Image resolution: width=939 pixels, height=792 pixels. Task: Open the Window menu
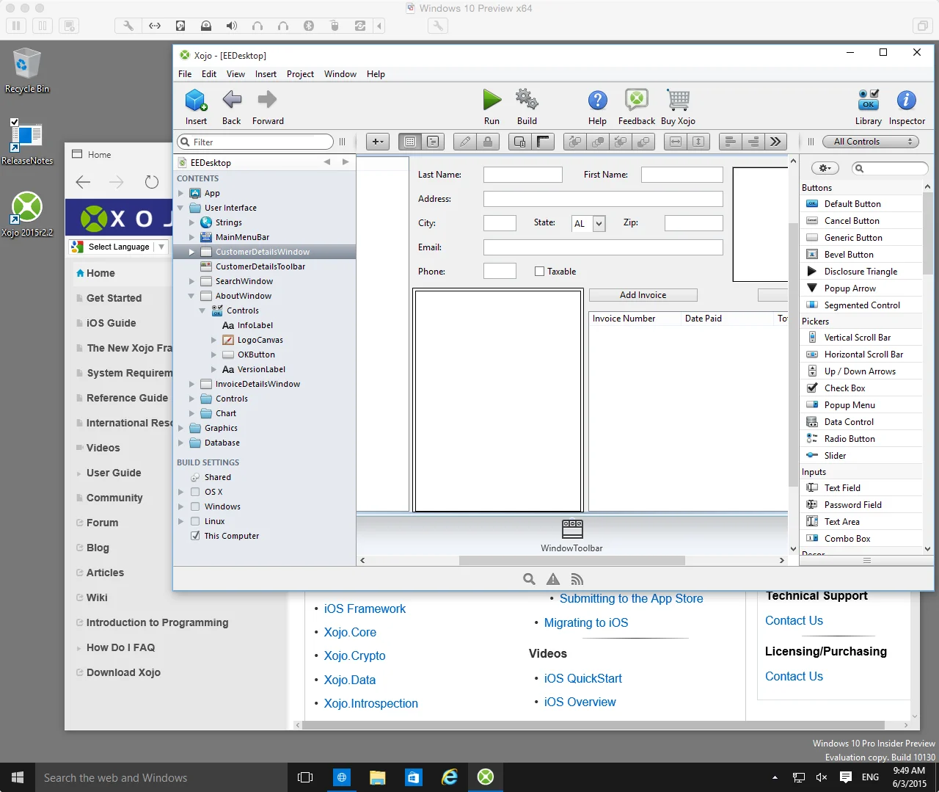[x=340, y=74]
